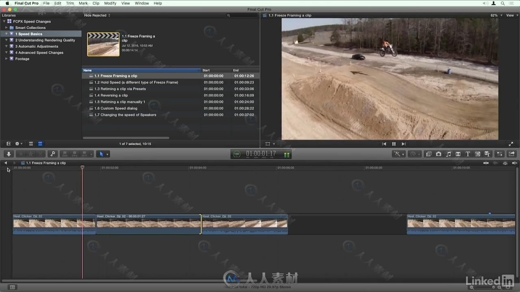Open the Apple menu
This screenshot has height=292, width=520.
coord(7,3)
